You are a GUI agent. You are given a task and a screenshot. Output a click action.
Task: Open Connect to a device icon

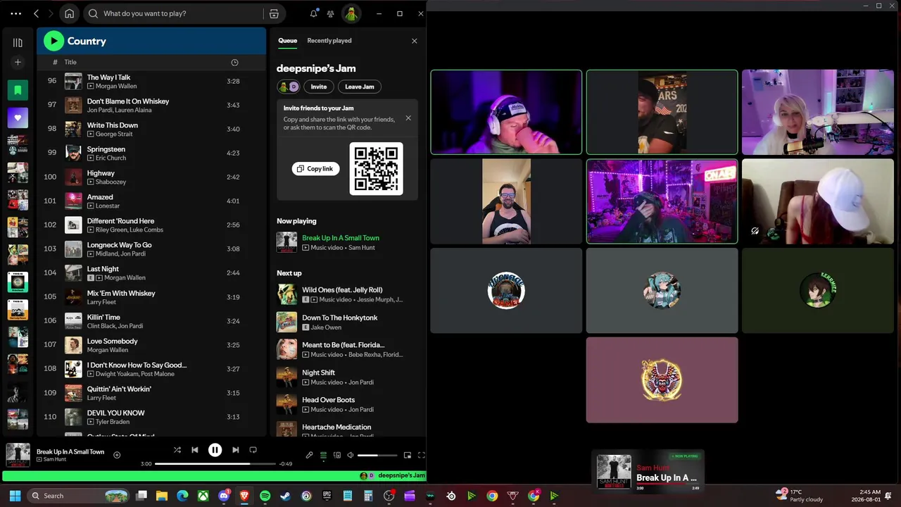[x=337, y=455]
